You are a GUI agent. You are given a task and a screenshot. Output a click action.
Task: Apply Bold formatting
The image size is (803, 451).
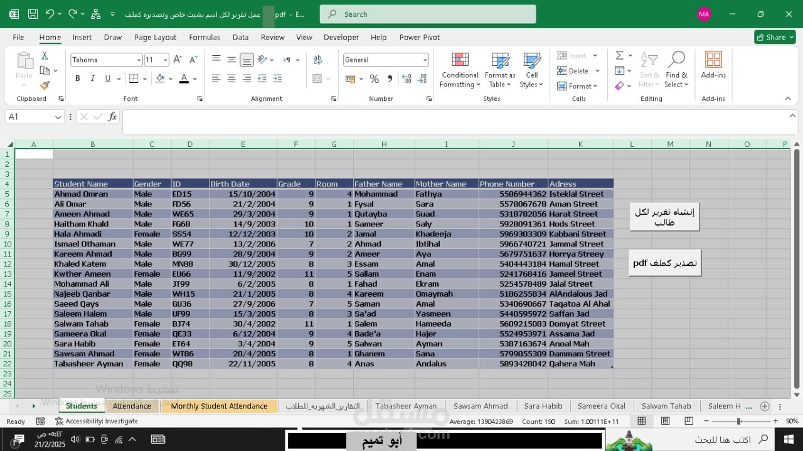click(x=78, y=78)
